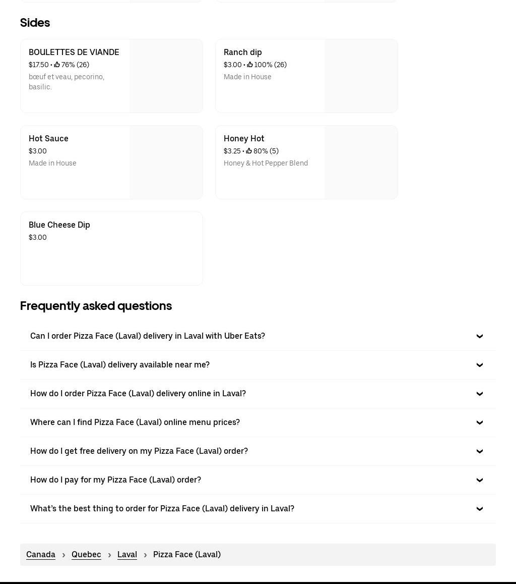Click chevron beside 'How do I pay' question
The height and width of the screenshot is (584, 516).
click(479, 480)
